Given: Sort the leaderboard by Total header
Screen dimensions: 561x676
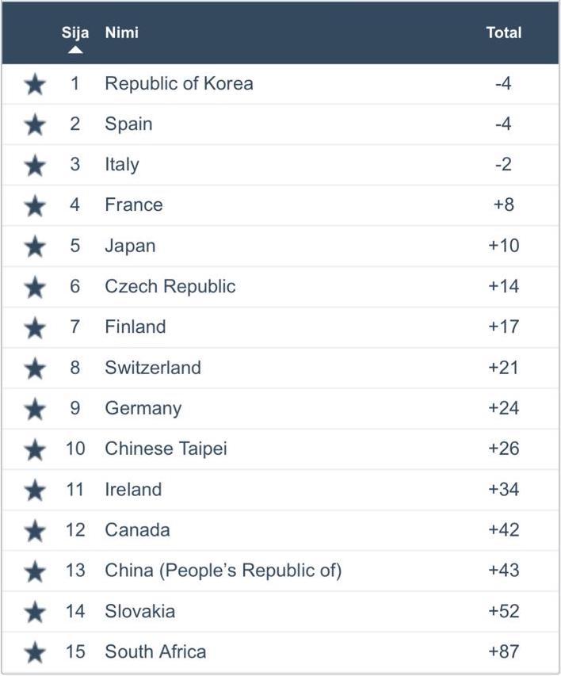Looking at the screenshot, I should pos(503,33).
